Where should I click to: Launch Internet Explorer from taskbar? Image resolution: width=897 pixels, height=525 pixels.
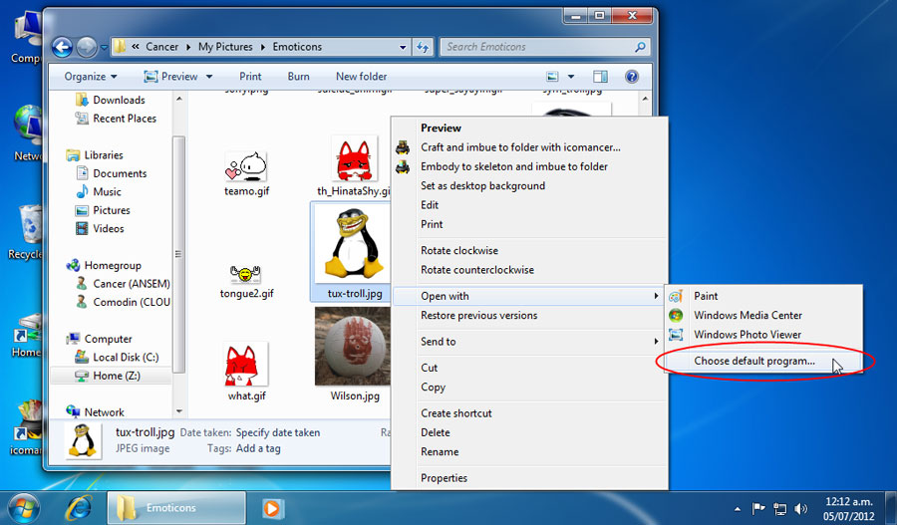[80, 508]
